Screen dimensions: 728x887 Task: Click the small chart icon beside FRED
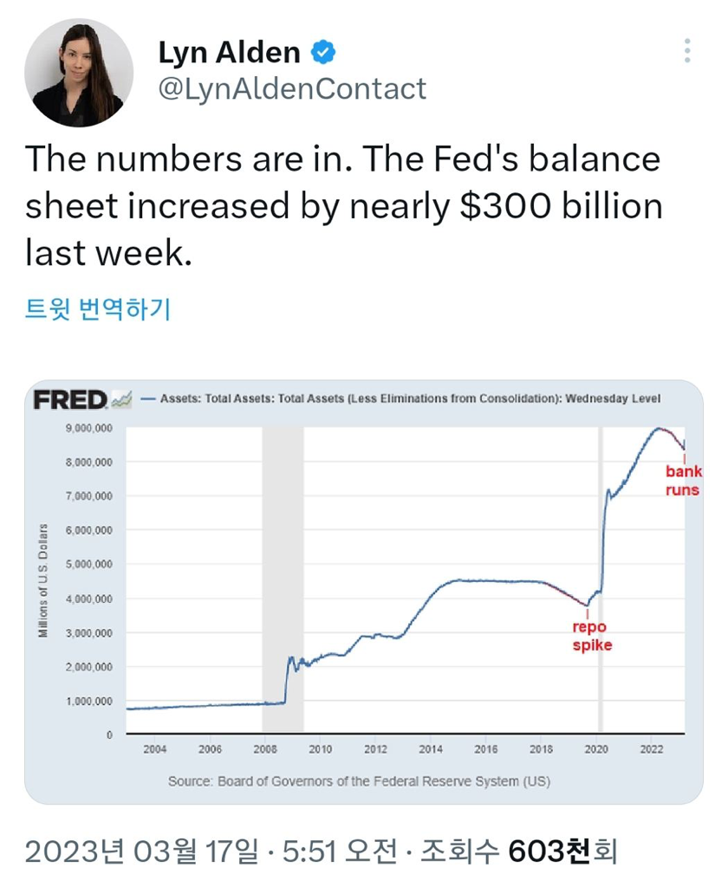point(121,399)
